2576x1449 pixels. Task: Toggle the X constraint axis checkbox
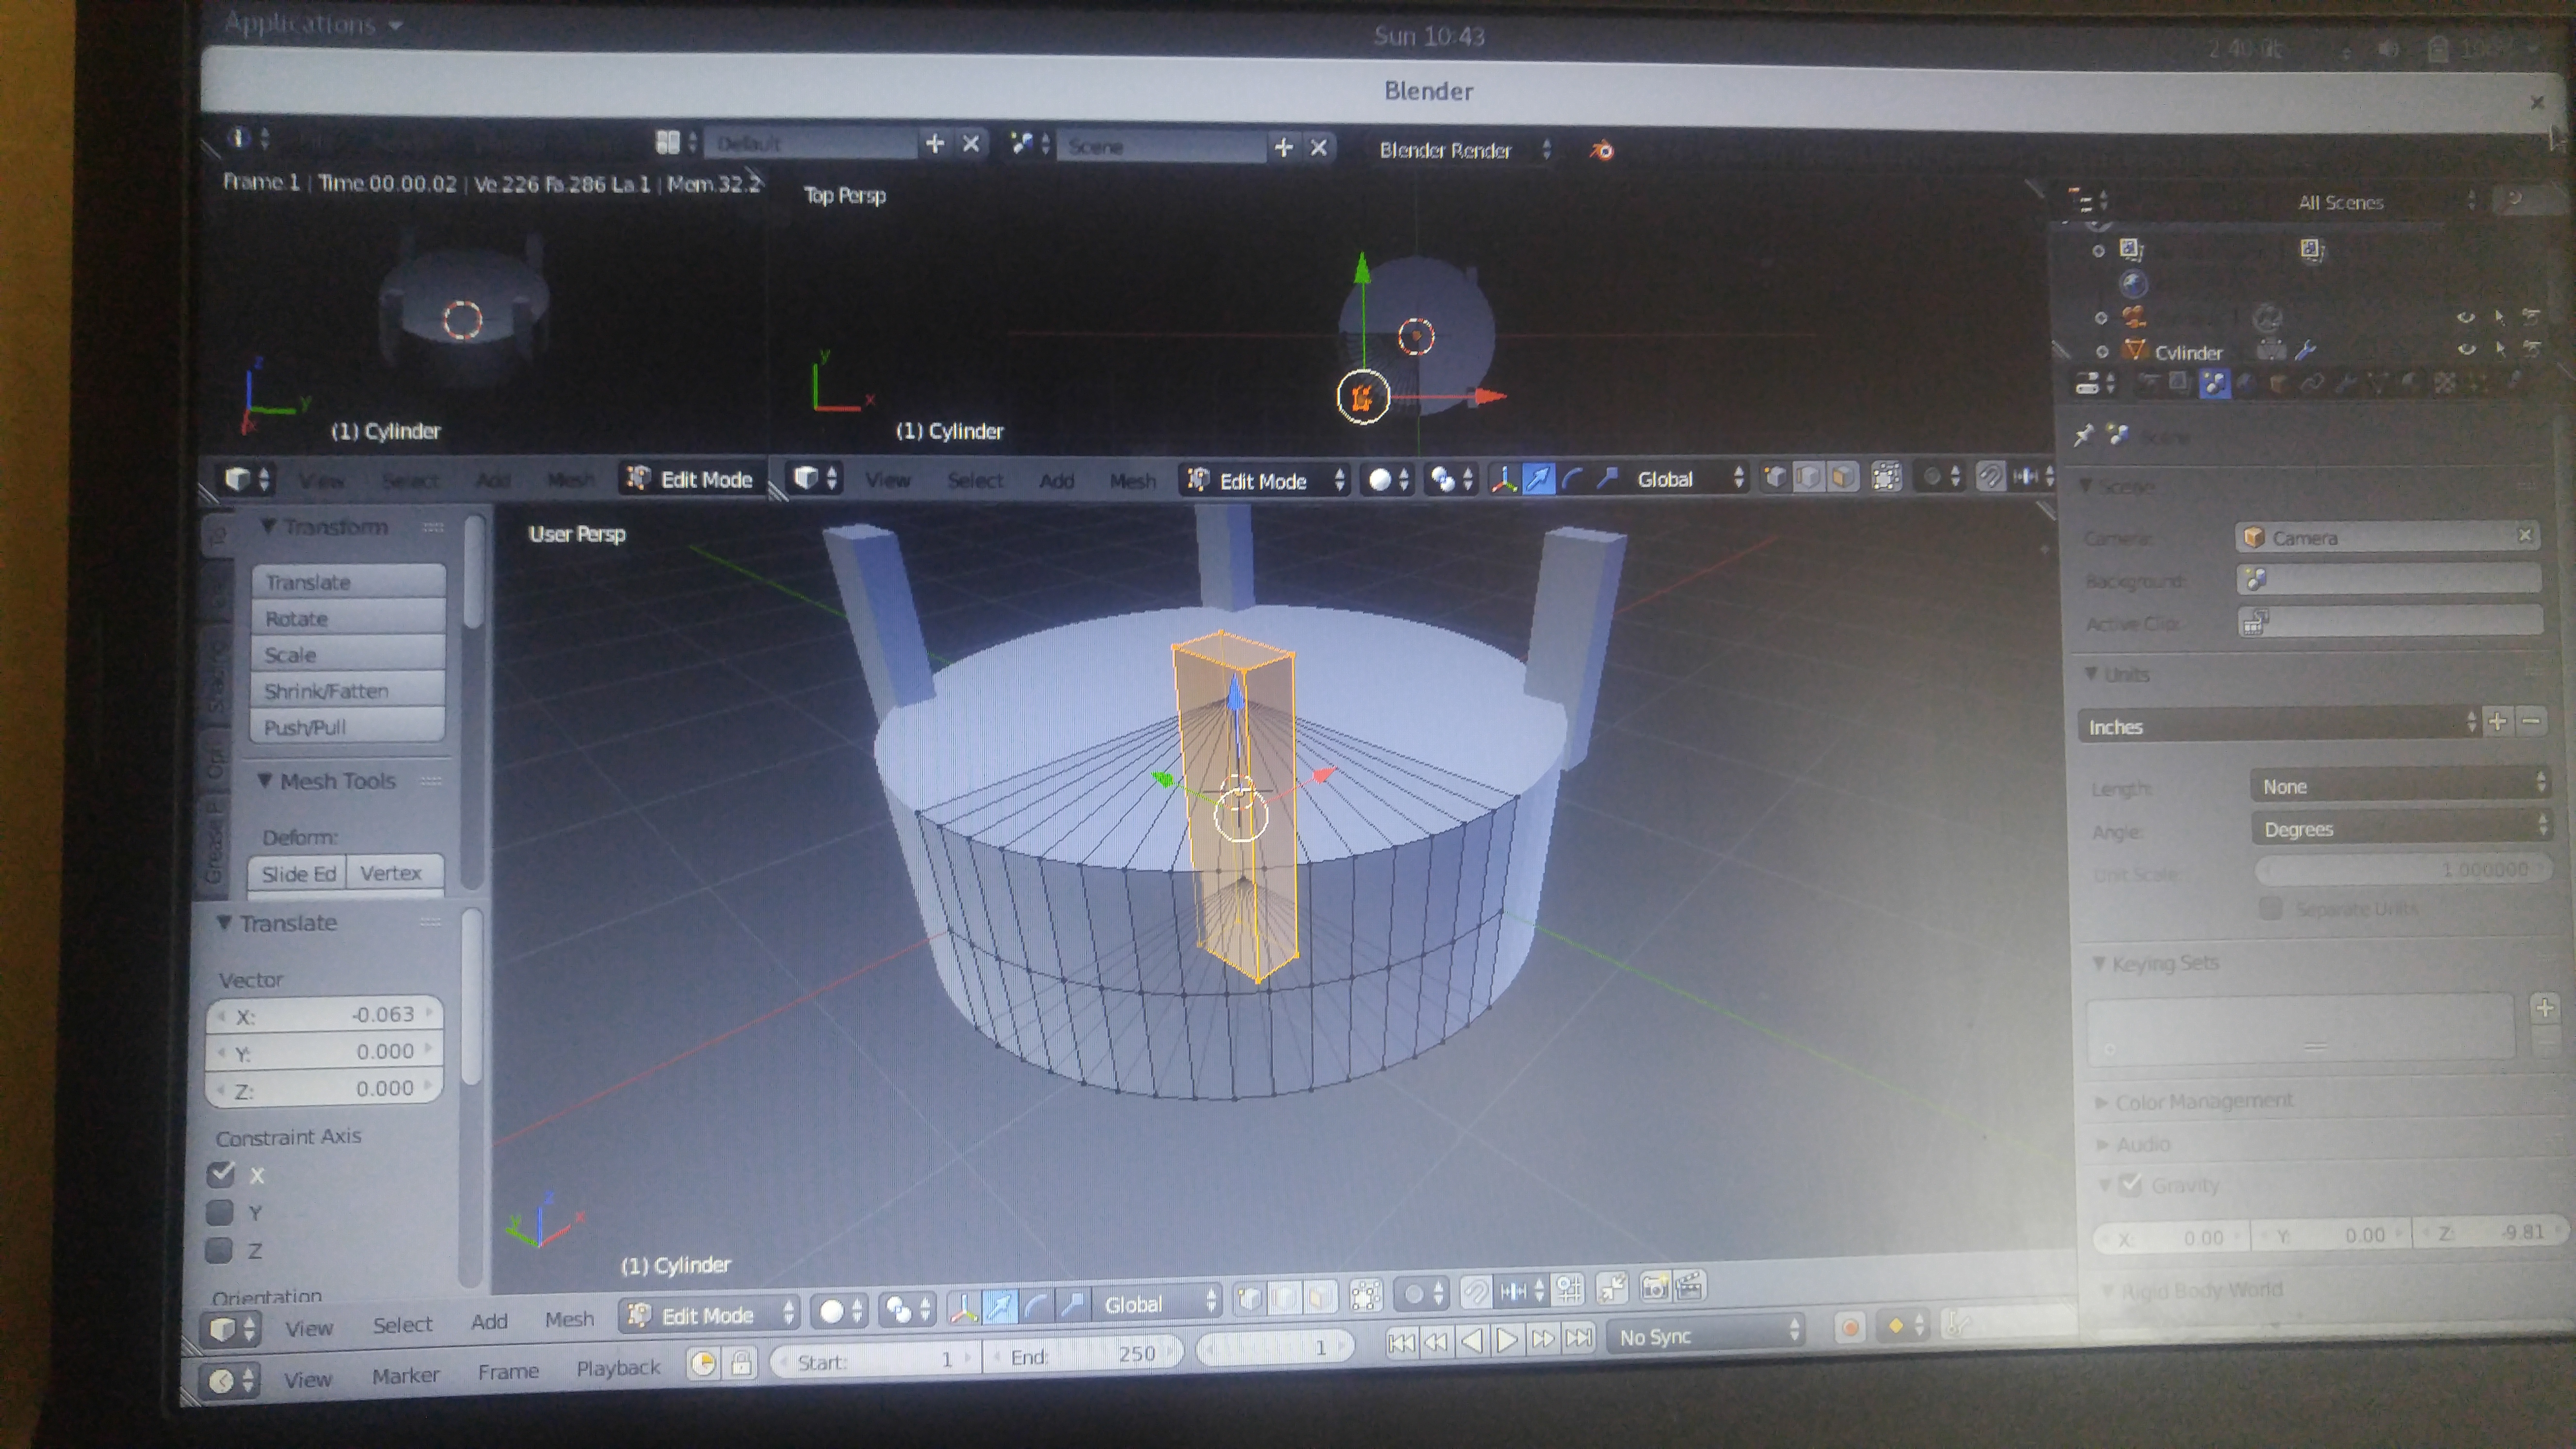coord(221,1174)
